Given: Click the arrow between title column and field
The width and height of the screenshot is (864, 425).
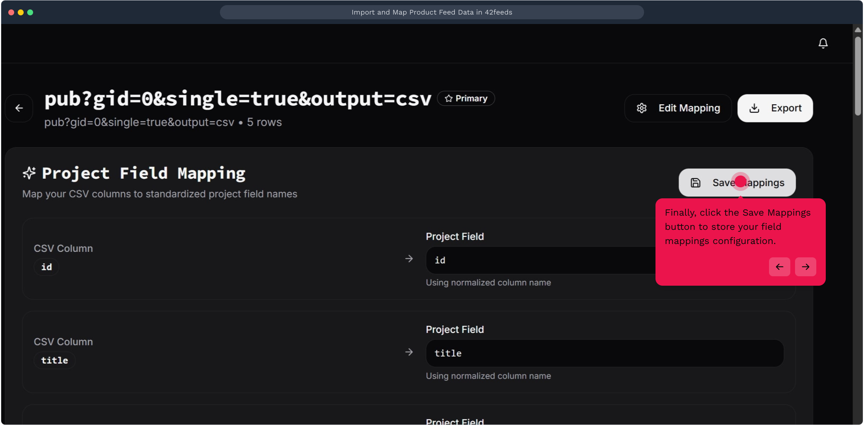Looking at the screenshot, I should coord(409,352).
